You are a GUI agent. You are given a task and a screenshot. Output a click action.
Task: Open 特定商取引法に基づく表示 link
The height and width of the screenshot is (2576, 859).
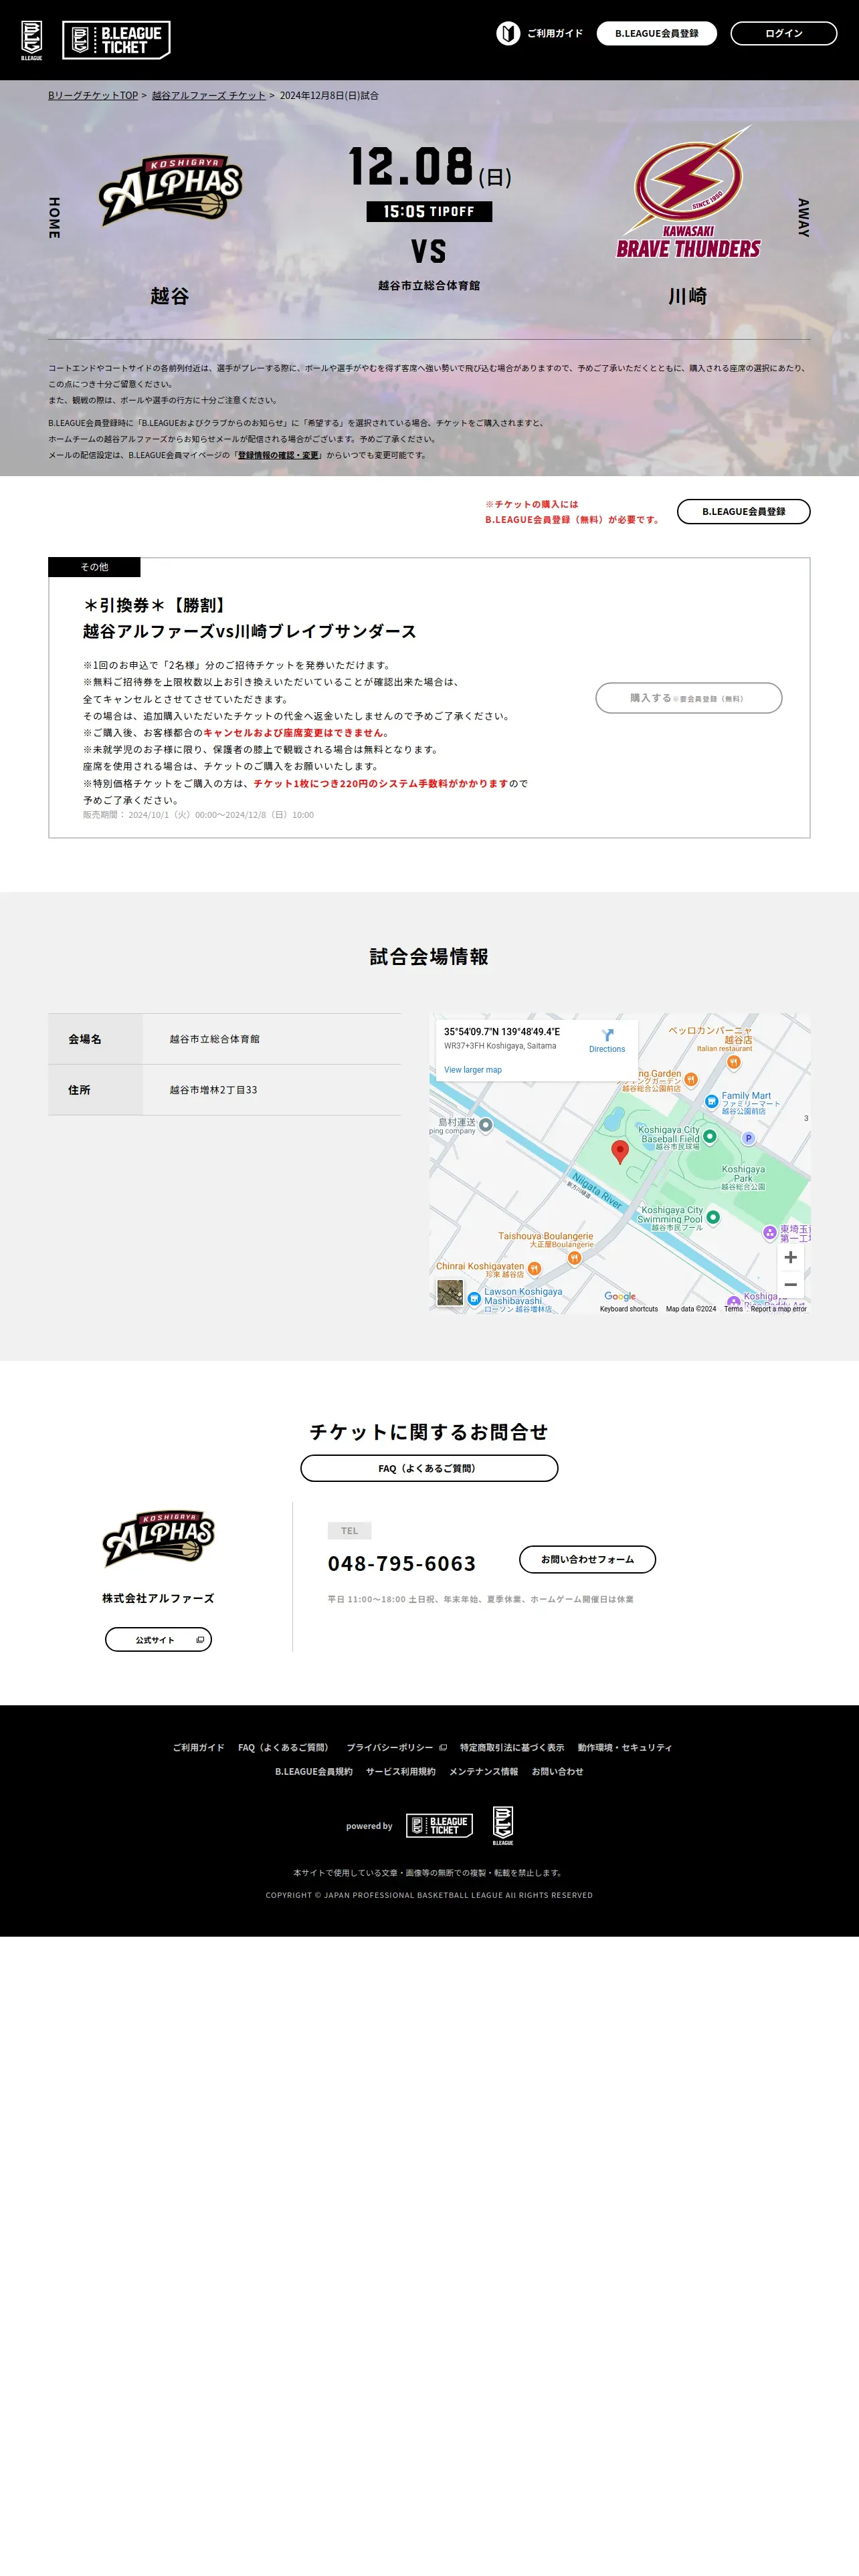(512, 1747)
